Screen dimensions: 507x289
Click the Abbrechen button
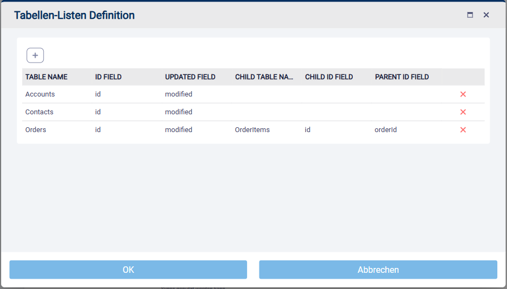[378, 270]
